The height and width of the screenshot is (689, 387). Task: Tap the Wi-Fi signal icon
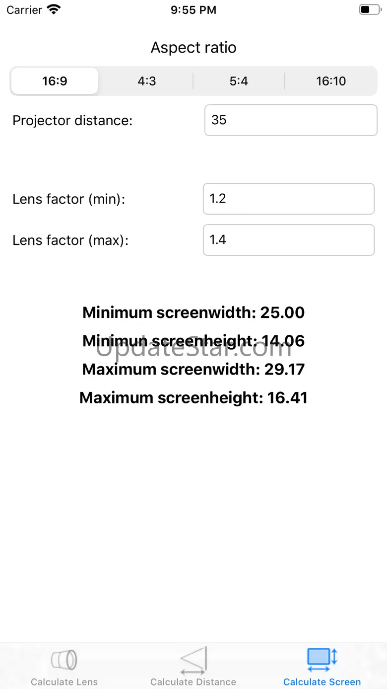53,9
